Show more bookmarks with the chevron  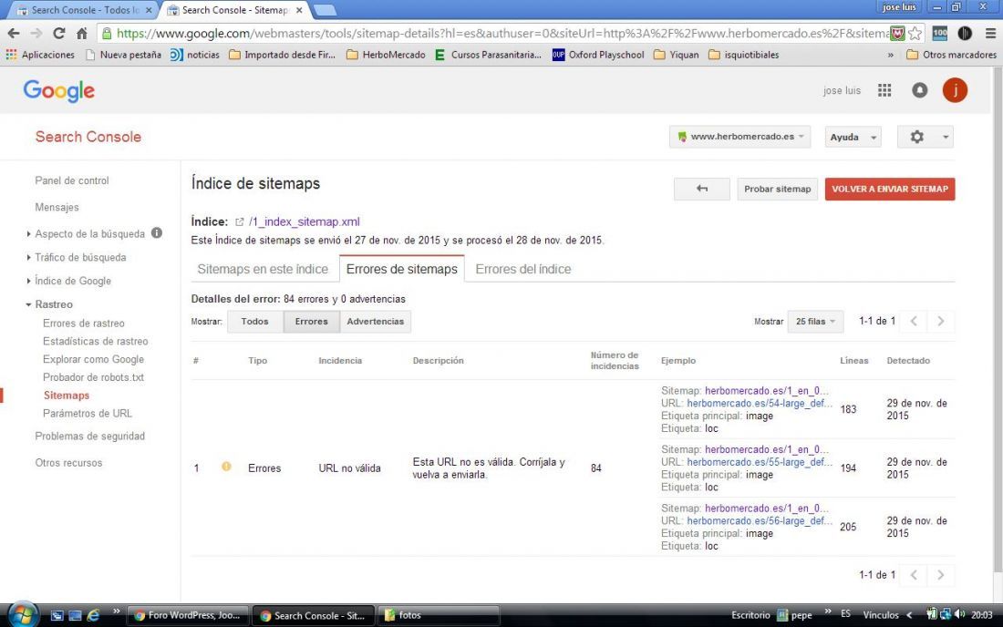tap(891, 55)
